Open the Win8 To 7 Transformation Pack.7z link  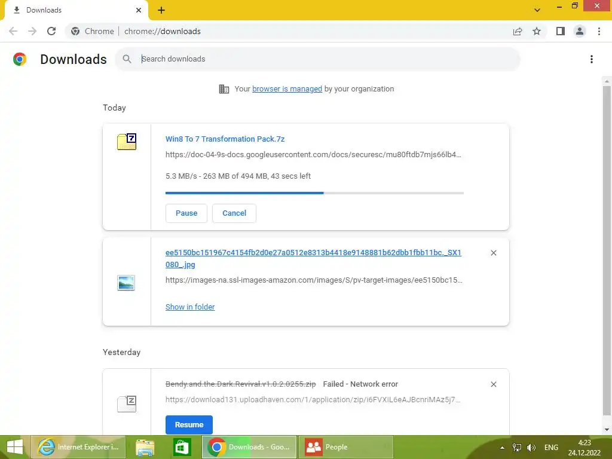[225, 139]
